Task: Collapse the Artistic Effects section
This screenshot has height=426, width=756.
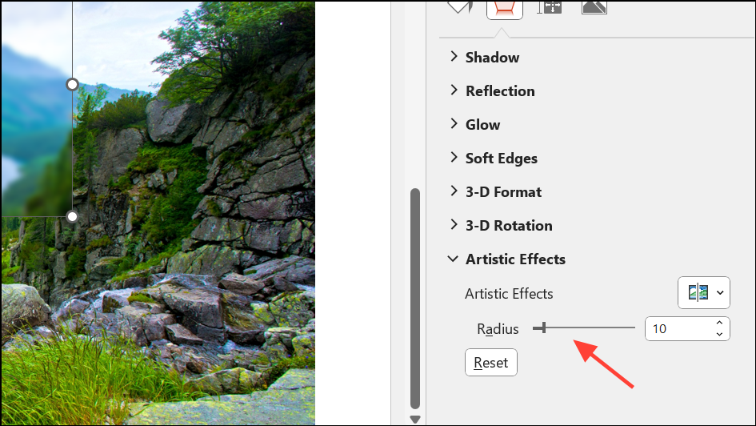Action: pos(506,259)
